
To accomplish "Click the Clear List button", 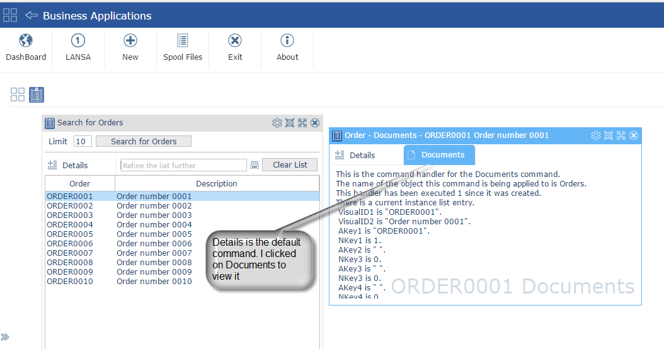I will pos(290,165).
